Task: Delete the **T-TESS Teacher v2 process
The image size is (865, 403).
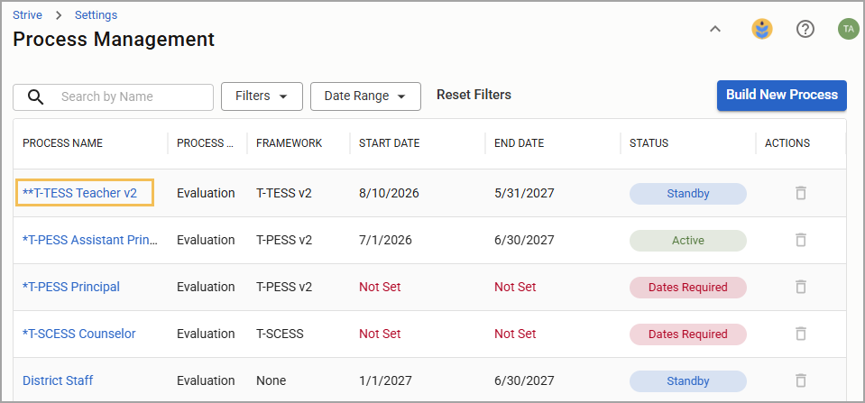Action: (x=800, y=193)
